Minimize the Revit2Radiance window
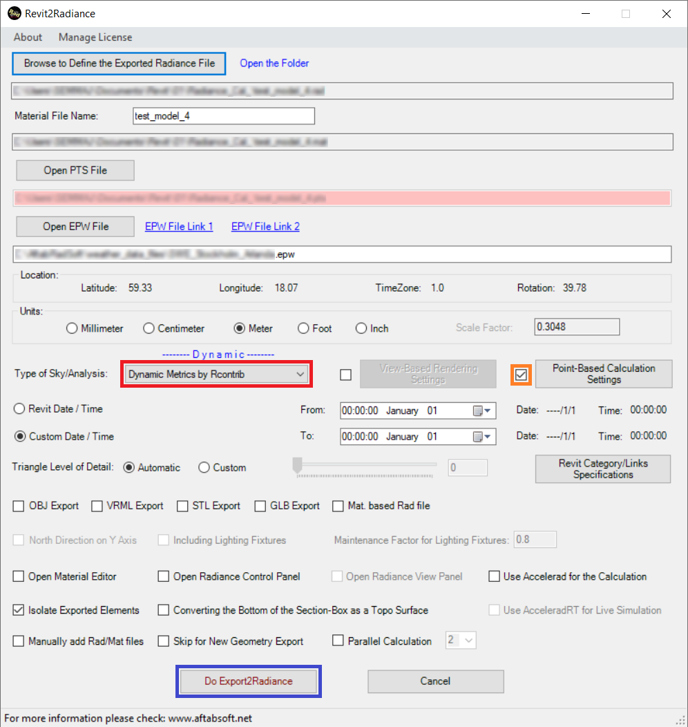This screenshot has height=727, width=688. coord(586,14)
